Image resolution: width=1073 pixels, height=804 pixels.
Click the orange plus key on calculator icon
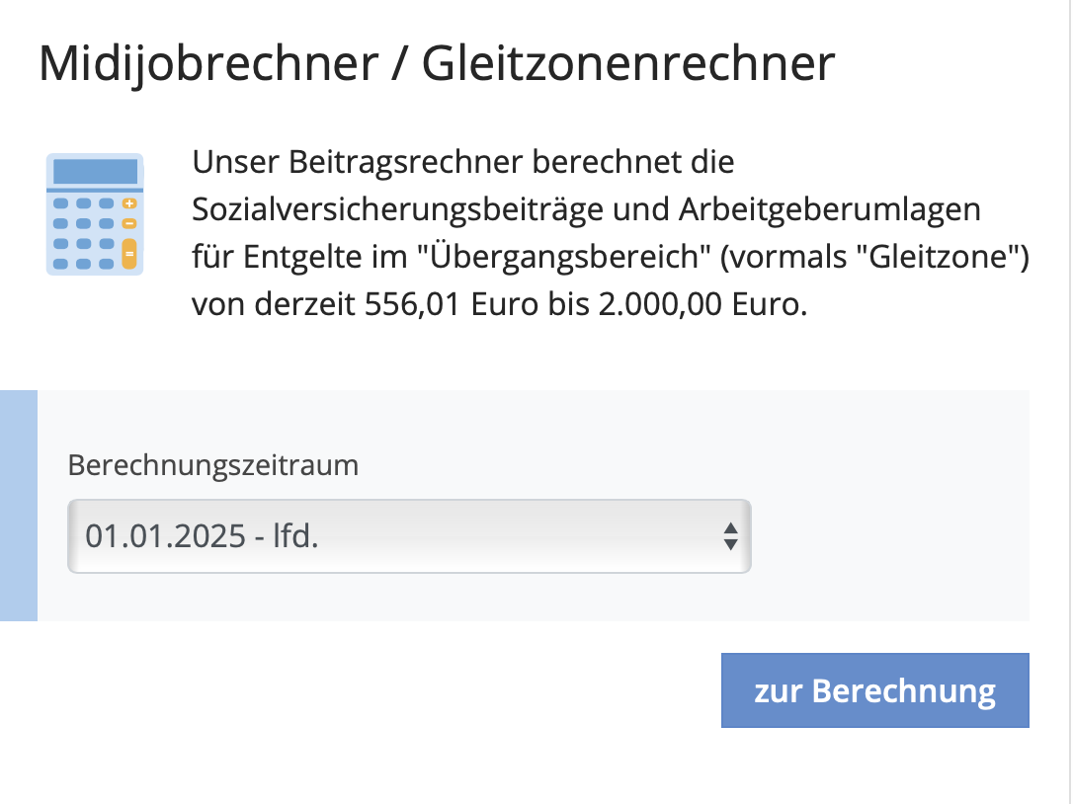coord(129,203)
